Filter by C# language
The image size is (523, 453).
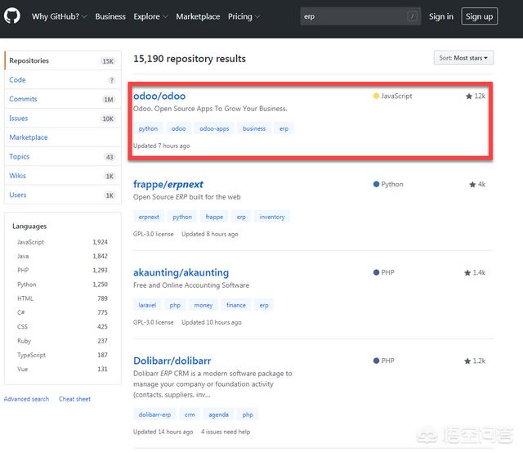[x=62, y=312]
